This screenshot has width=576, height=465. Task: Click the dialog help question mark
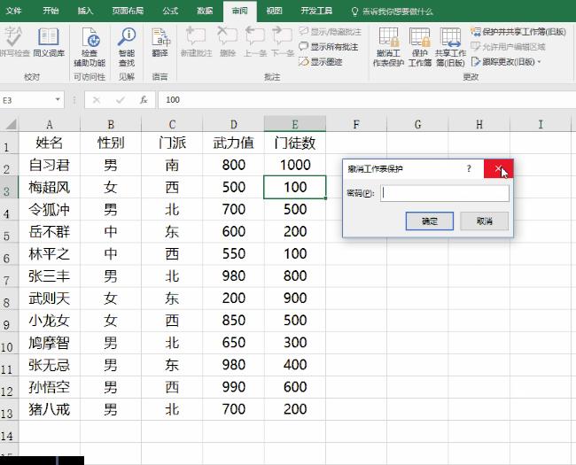click(469, 168)
